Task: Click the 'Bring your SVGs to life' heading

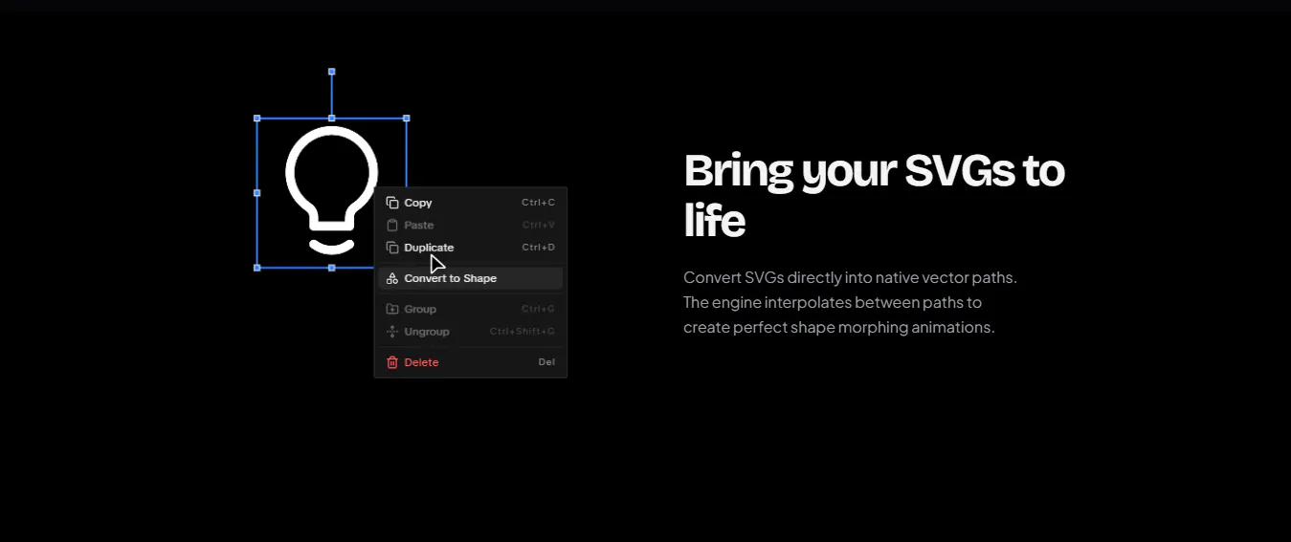Action: coord(874,195)
